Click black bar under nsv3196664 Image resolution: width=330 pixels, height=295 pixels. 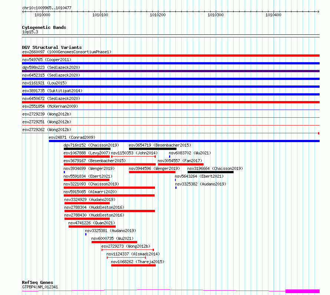[x=211, y=172]
